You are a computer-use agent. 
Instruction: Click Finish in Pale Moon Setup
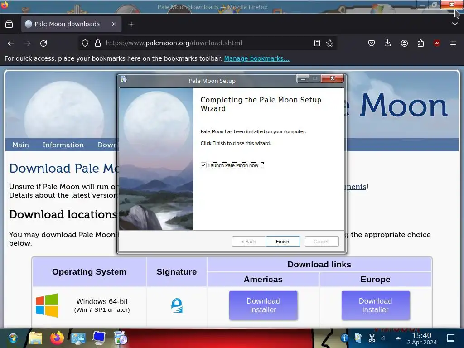[283, 242]
